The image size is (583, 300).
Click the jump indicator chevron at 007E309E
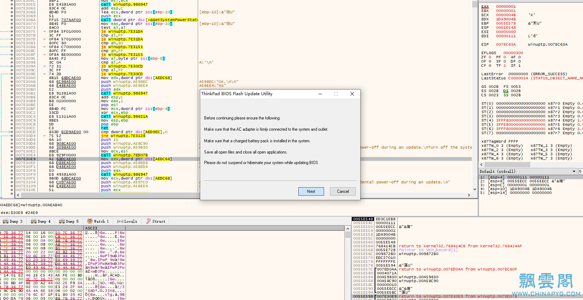pyautogui.click(x=44, y=74)
